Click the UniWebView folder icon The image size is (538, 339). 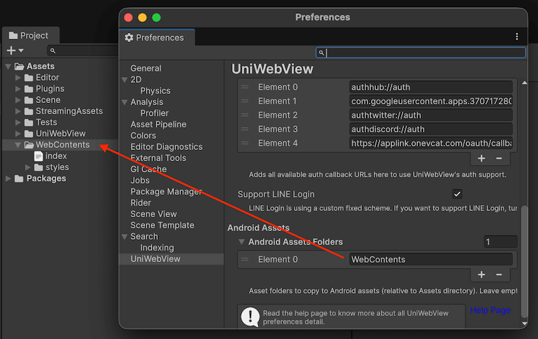(x=29, y=134)
